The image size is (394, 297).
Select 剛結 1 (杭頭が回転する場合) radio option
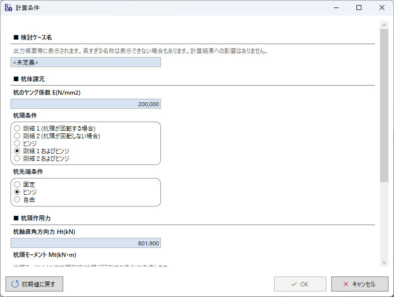tap(18, 128)
